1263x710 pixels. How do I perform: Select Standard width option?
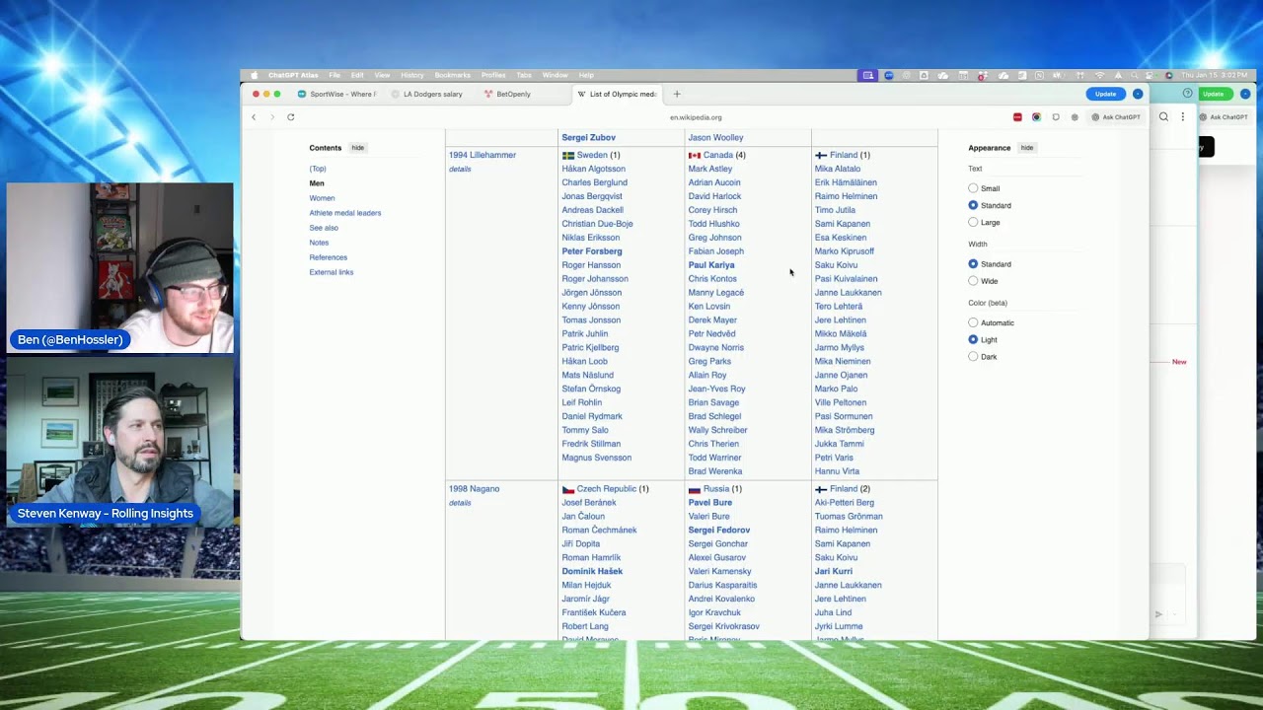973,264
